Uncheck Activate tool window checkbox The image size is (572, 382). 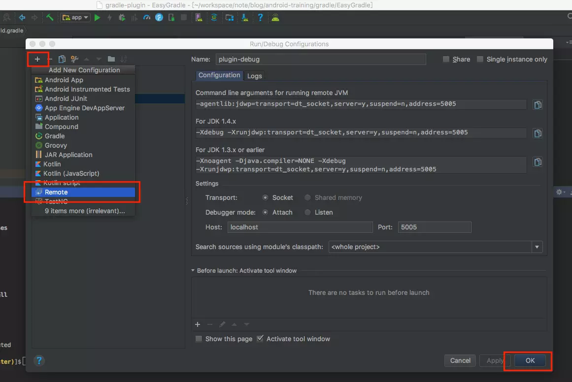[260, 339]
